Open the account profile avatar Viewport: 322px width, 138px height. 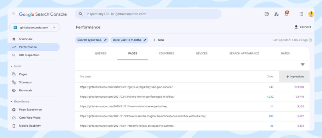311,14
